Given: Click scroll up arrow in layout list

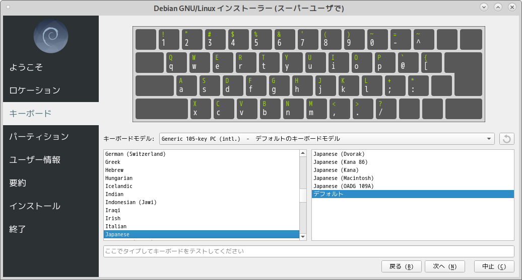Looking at the screenshot, I should click(x=303, y=153).
